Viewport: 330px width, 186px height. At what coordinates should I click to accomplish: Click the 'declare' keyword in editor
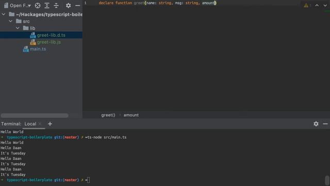pyautogui.click(x=106, y=3)
